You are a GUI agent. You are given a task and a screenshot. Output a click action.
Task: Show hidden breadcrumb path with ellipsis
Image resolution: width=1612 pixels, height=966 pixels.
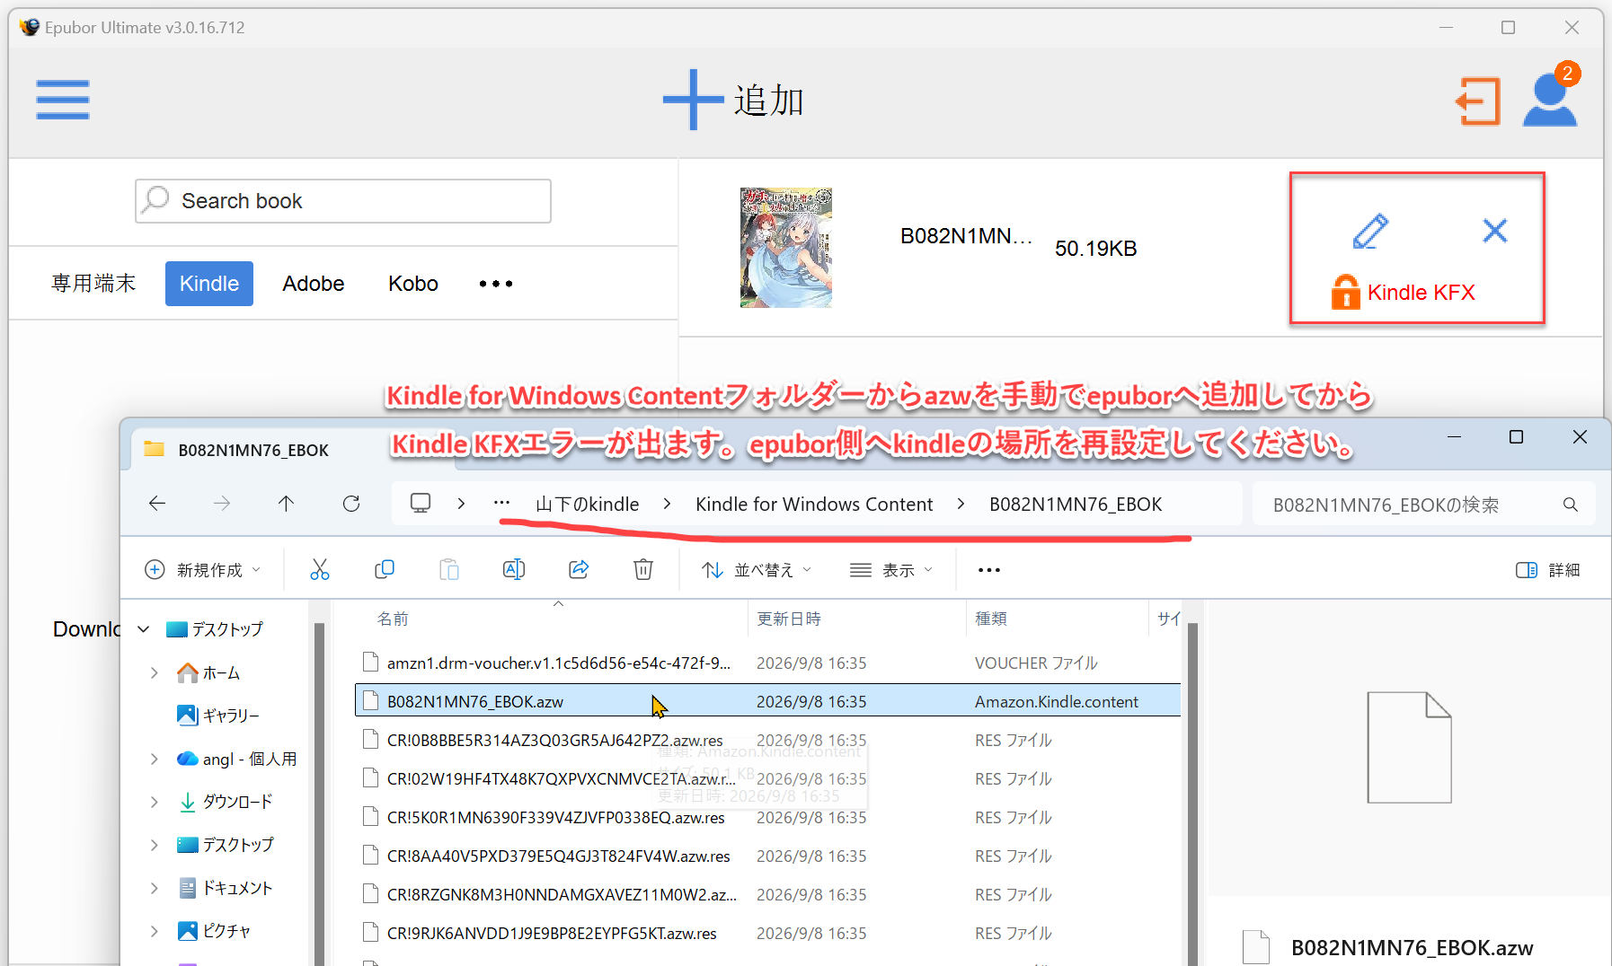502,504
